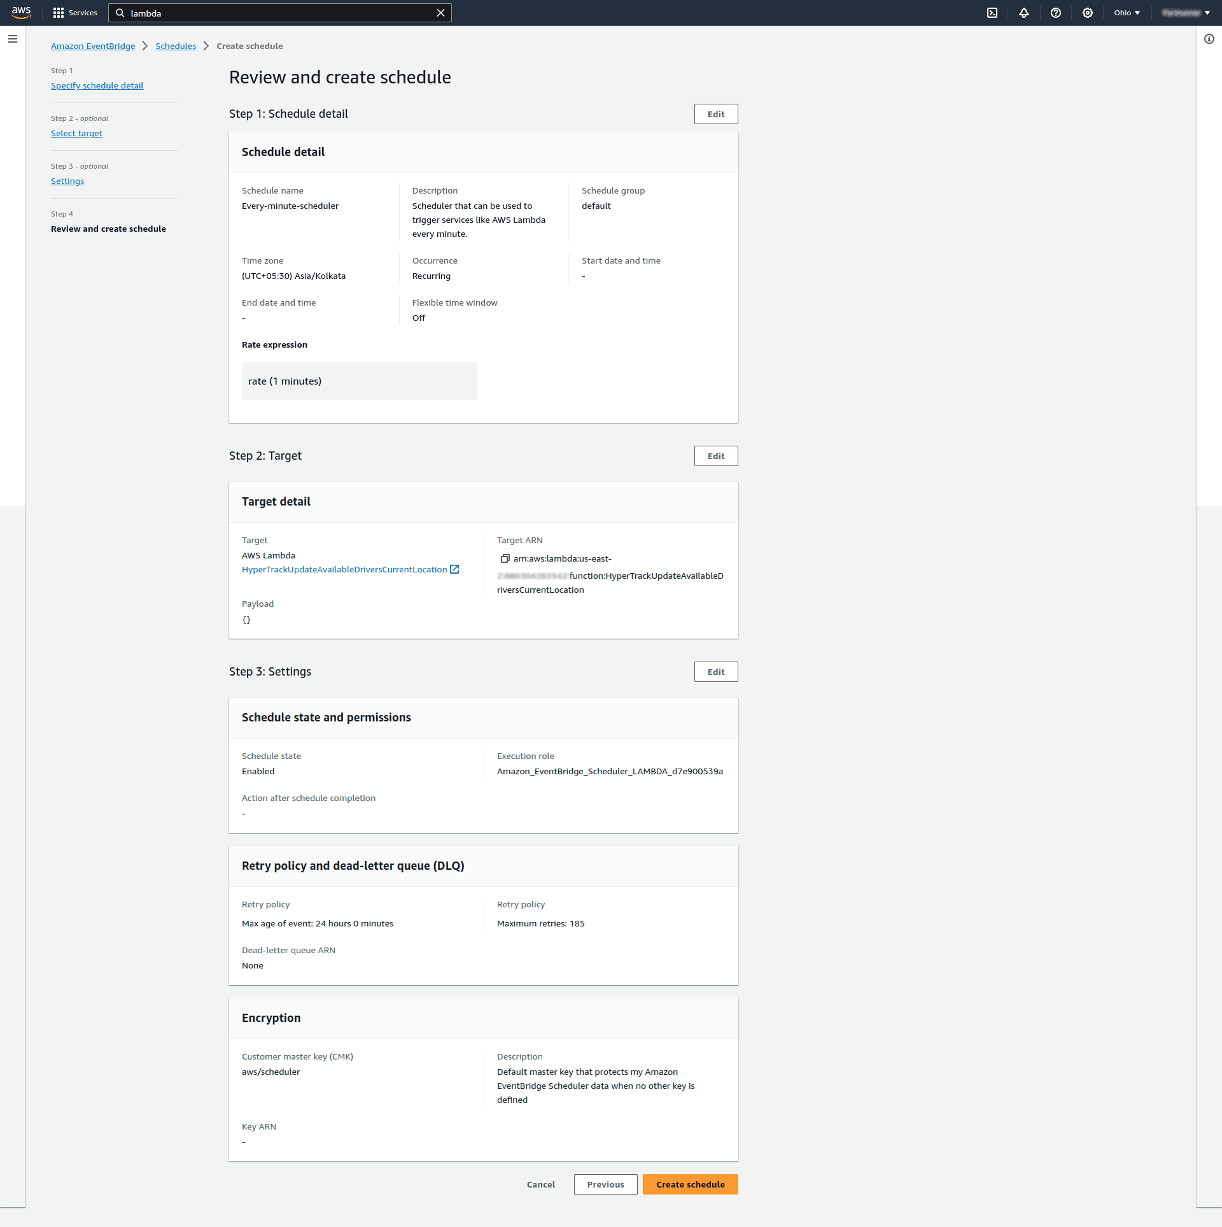
Task: Open the info panel icon
Action: pyautogui.click(x=1209, y=39)
